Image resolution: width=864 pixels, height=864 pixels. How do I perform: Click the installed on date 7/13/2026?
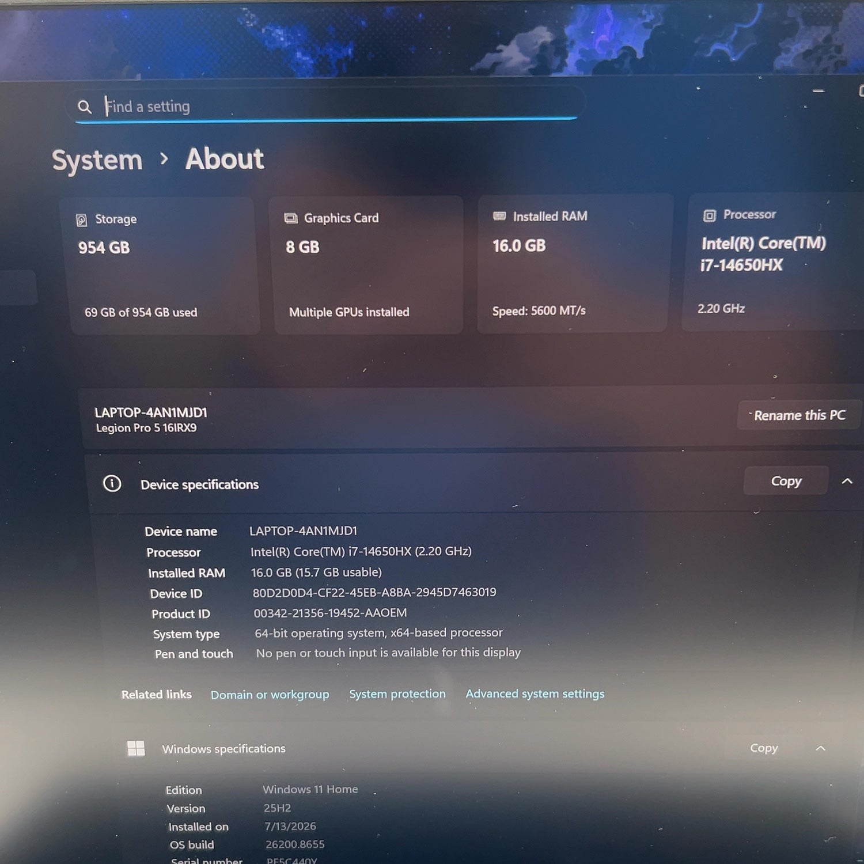tap(290, 826)
